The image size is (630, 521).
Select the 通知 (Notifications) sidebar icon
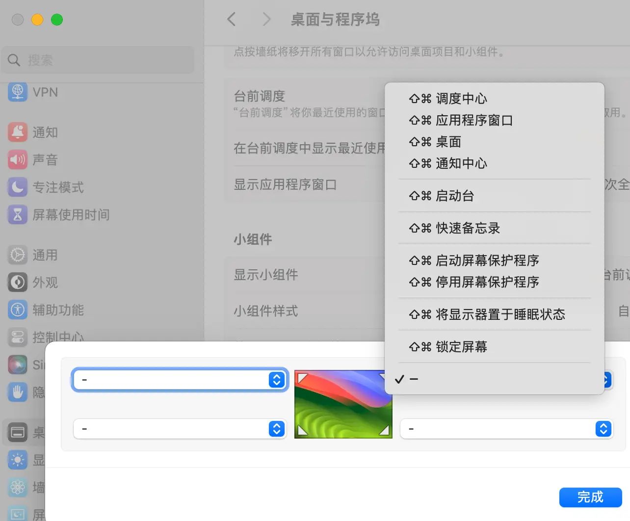17,132
